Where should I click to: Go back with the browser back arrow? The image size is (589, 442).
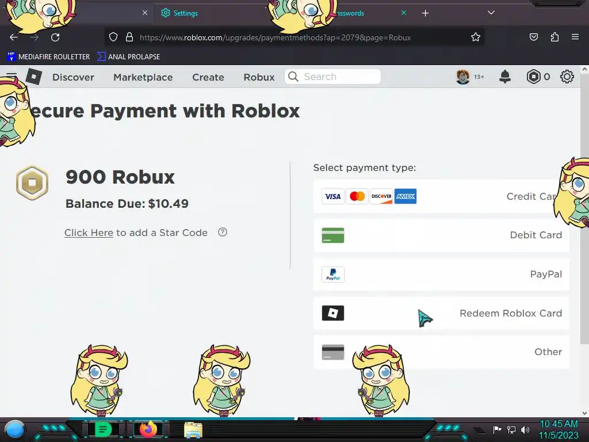tap(14, 37)
